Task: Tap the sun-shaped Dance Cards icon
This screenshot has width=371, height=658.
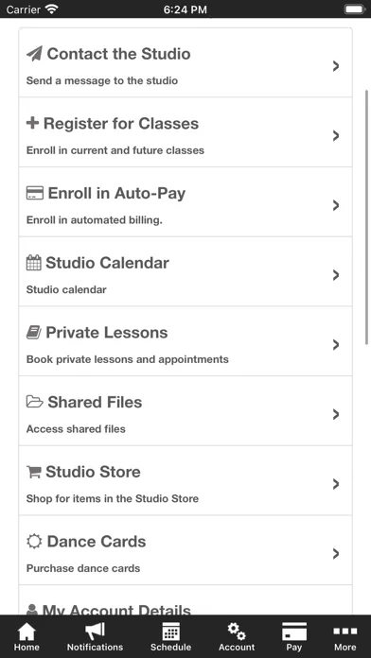Action: (x=34, y=542)
